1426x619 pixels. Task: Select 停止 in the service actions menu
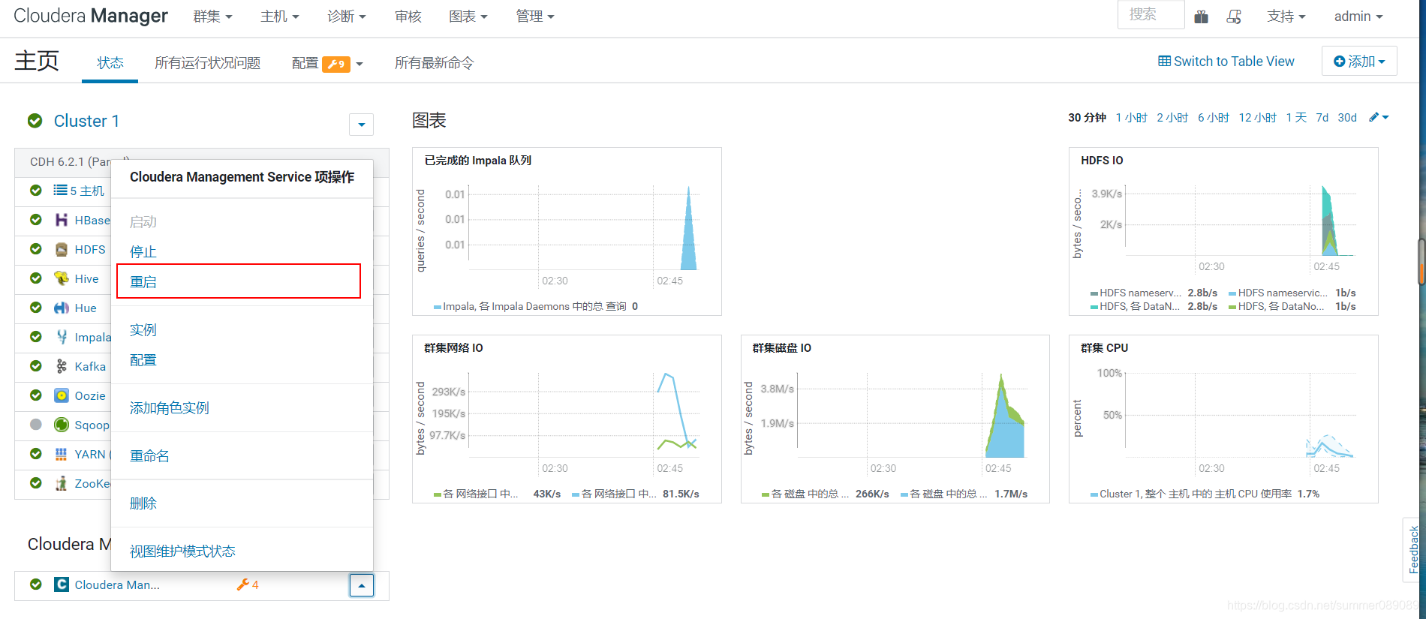click(x=143, y=252)
